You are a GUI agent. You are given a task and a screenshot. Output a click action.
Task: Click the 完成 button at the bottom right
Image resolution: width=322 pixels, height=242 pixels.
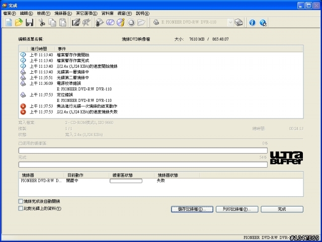pyautogui.click(x=282, y=209)
